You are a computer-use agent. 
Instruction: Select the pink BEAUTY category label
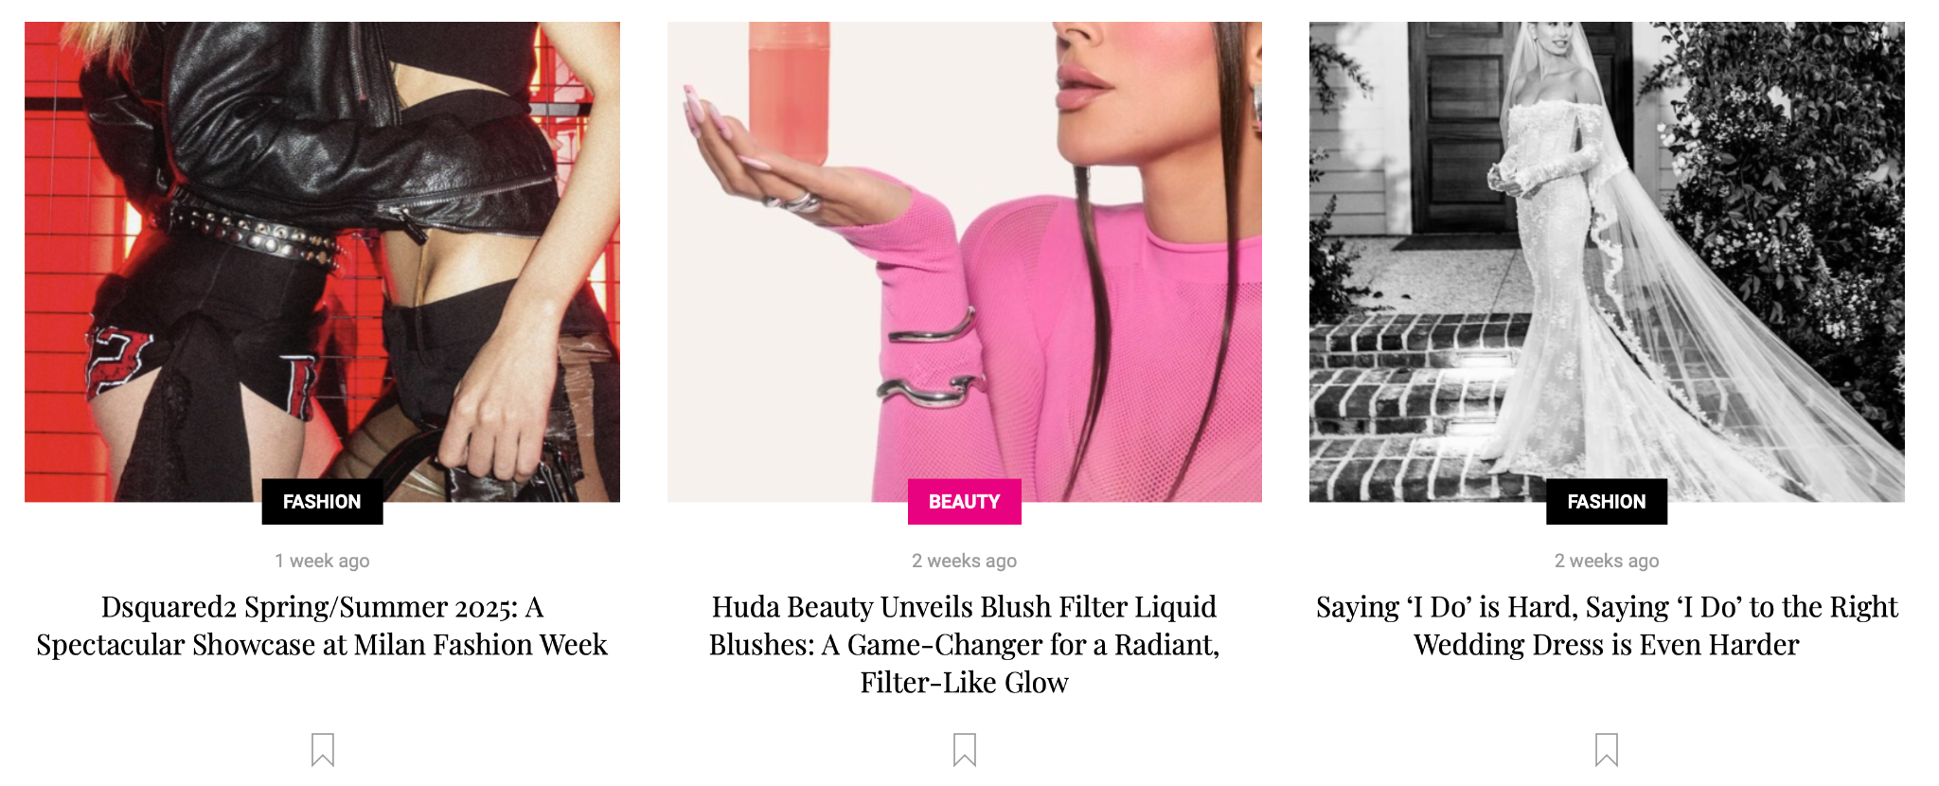[x=964, y=502]
